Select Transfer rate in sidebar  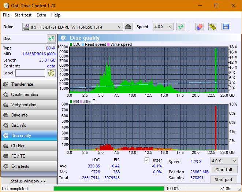(x=29, y=84)
